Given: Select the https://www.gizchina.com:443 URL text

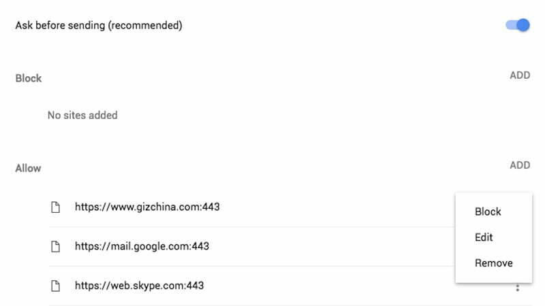Looking at the screenshot, I should (x=147, y=207).
